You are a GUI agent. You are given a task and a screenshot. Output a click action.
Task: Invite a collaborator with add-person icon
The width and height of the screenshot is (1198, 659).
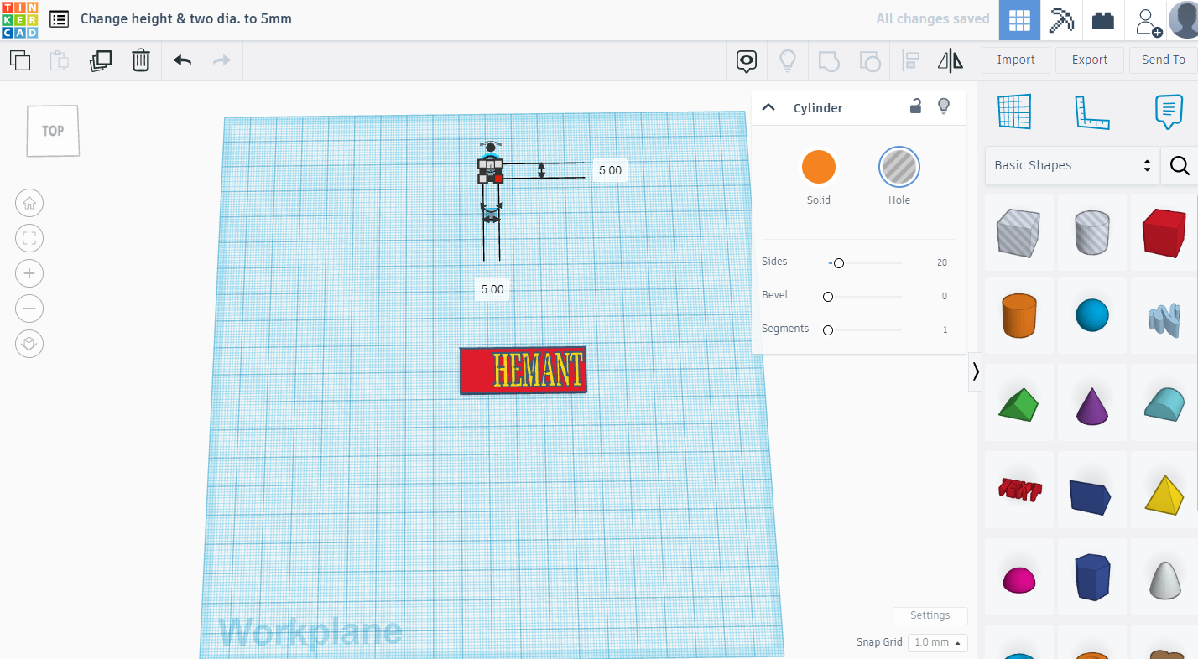point(1147,21)
